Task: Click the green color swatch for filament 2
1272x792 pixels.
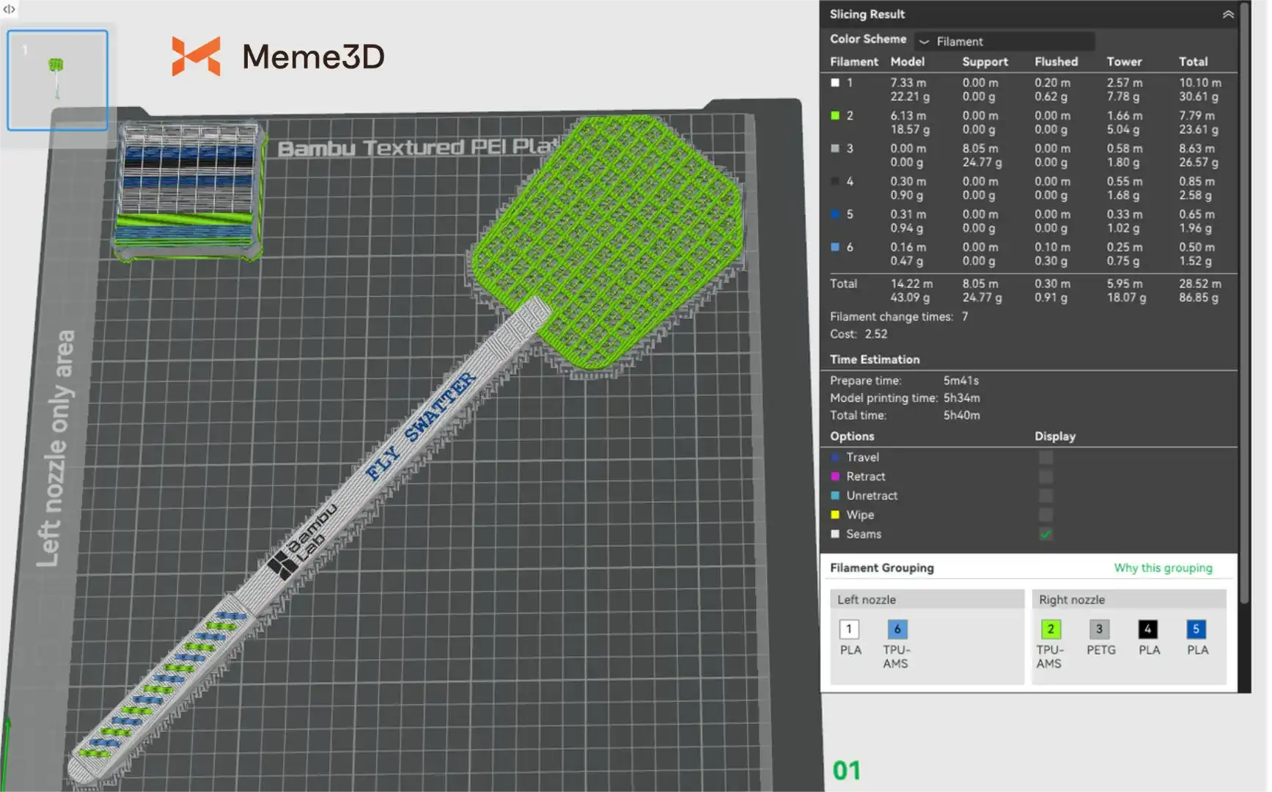Action: [x=835, y=116]
